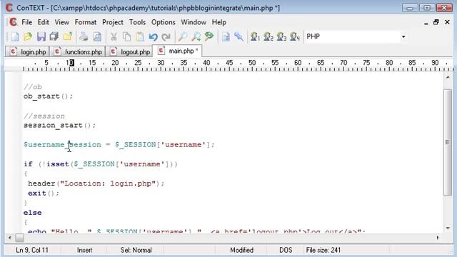Open the Format menu
Viewport: 457px width, 257px height.
pos(86,22)
